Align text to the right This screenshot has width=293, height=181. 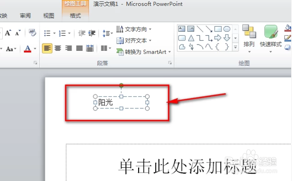68,49
